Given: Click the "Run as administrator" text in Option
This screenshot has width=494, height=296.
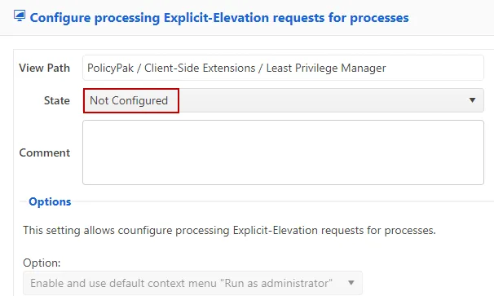Looking at the screenshot, I should (278, 283).
